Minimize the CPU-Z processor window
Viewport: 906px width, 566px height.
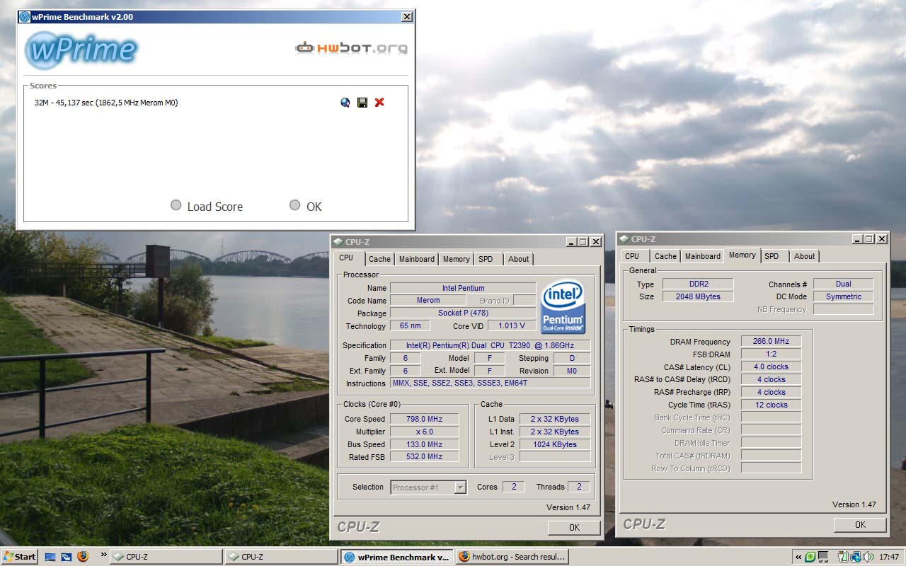(571, 242)
